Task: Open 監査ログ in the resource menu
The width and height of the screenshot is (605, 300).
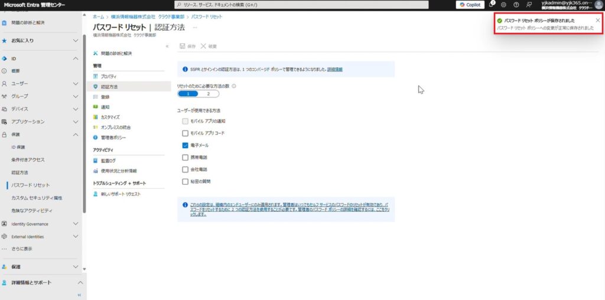Action: tap(109, 161)
